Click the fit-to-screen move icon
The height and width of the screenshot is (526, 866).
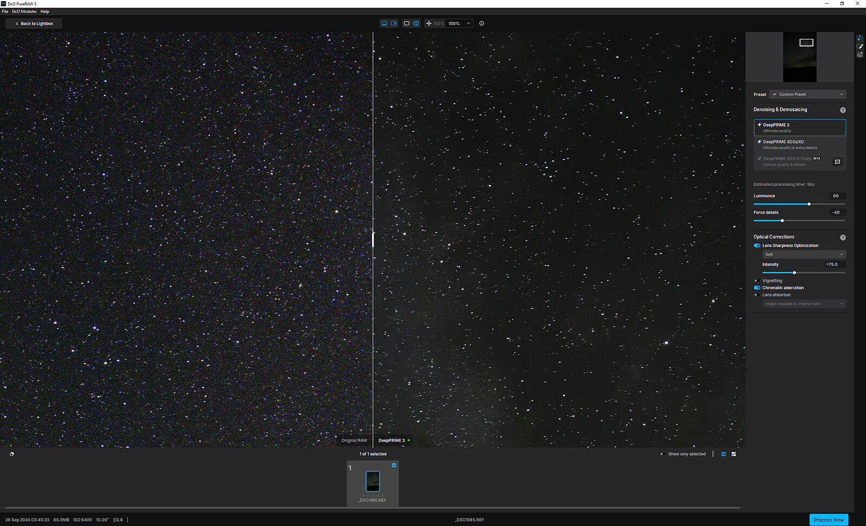429,23
